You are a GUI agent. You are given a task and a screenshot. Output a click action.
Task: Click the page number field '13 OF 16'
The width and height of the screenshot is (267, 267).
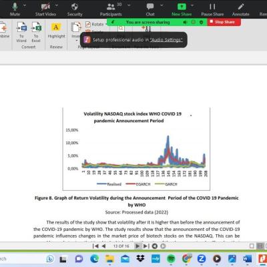click(x=121, y=246)
